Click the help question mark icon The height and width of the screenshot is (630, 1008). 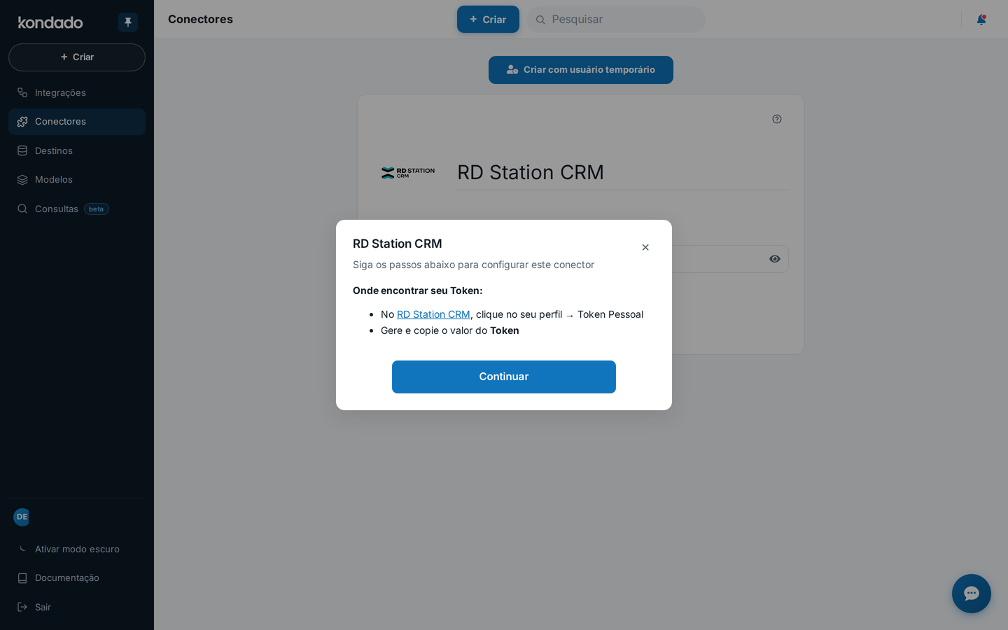[x=777, y=119]
